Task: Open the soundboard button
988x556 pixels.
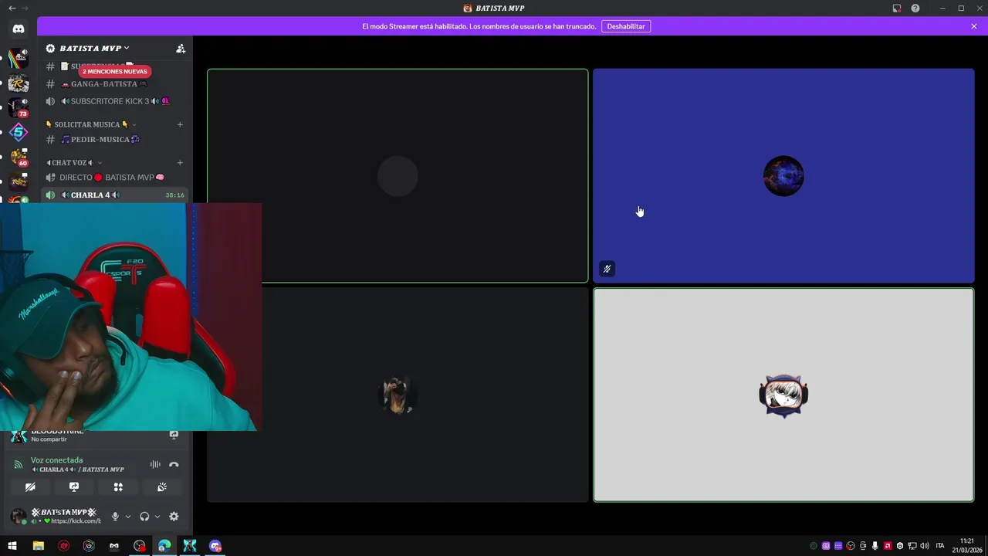Action: pos(162,487)
